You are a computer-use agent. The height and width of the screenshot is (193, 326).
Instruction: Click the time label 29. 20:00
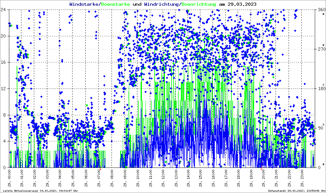[x=263, y=178]
